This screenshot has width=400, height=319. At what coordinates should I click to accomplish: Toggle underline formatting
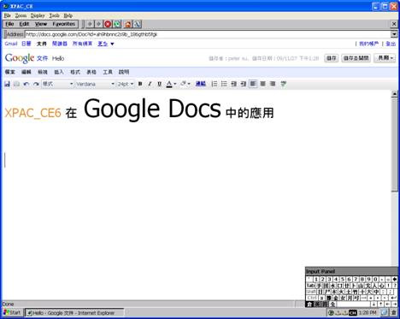pyautogui.click(x=160, y=84)
